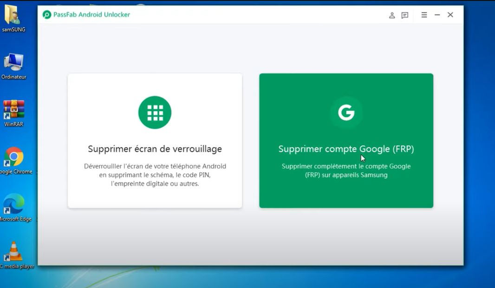Click the green keypad grid icon
Image resolution: width=495 pixels, height=288 pixels.
point(155,113)
